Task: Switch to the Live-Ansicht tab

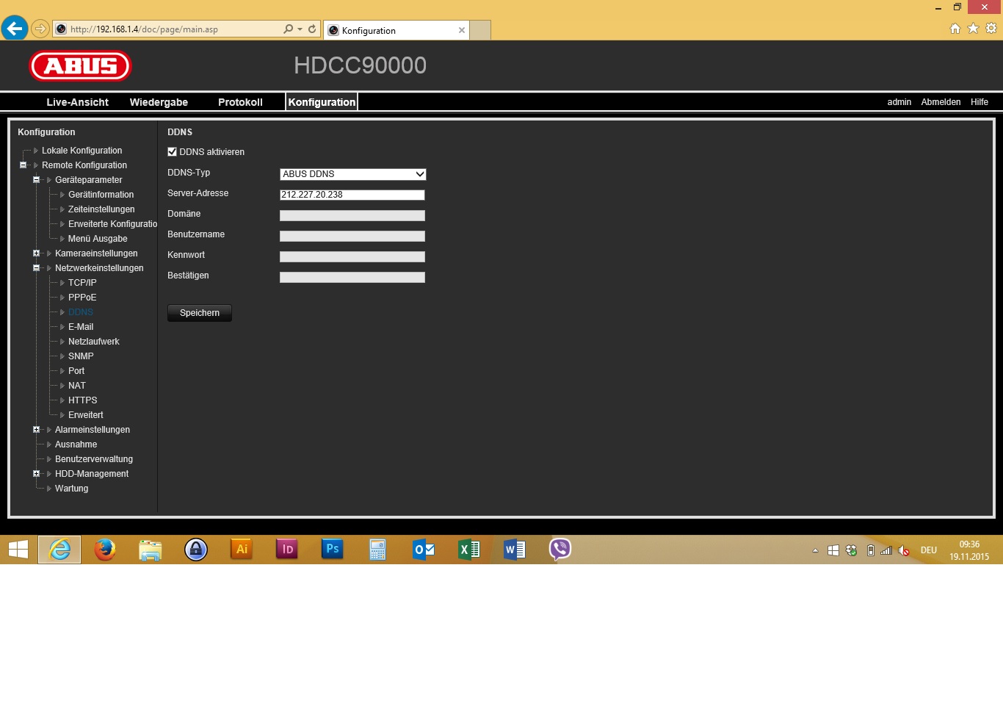Action: click(x=77, y=102)
